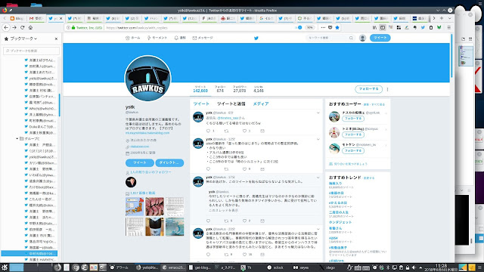484x272 pixels.
Task: Open ホーム in Twitter navigation
Action: click(133, 38)
